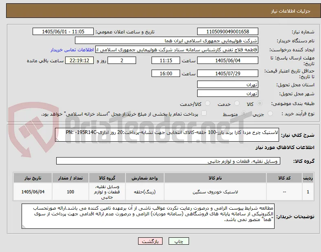The image size is (321, 252).
Task: Click the شرح کلی نیاز label
Action: [297, 135]
